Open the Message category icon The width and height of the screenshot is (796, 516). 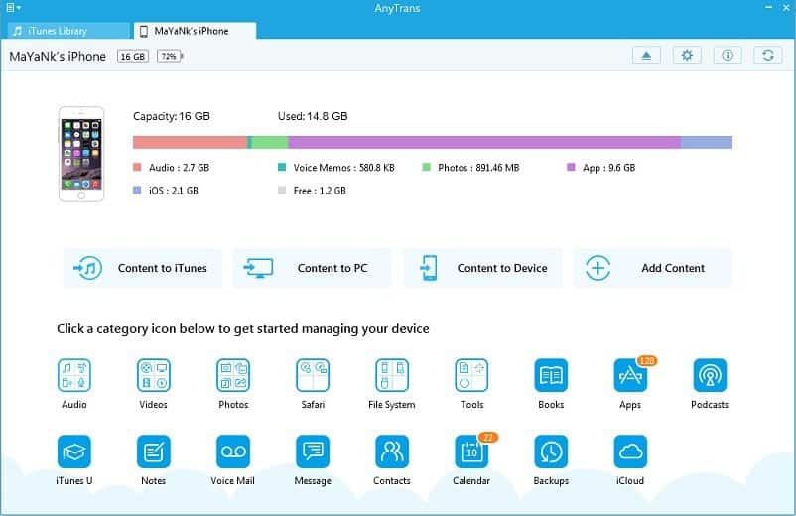[313, 451]
